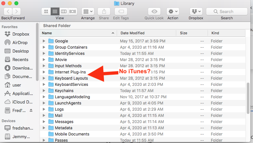Select the Mobile Documents folder icon
Viewport: 253px width, 143px height.
51,134
